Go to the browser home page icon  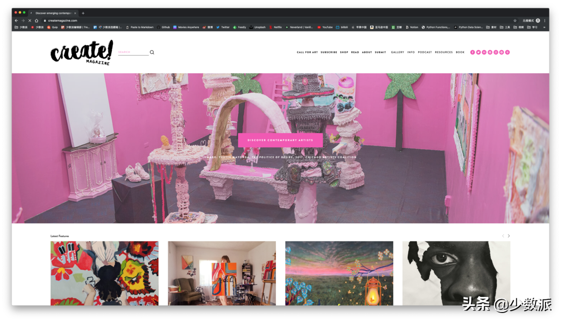coord(37,21)
